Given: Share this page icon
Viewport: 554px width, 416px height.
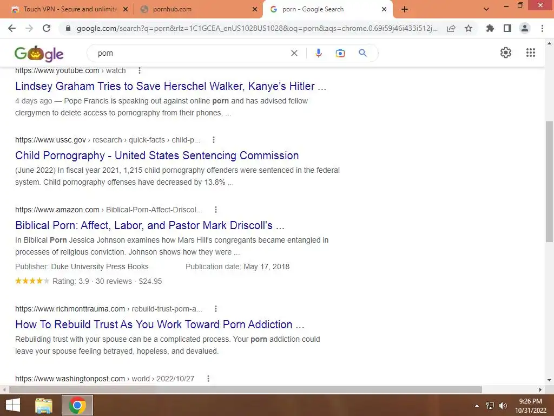Looking at the screenshot, I should click(x=451, y=28).
